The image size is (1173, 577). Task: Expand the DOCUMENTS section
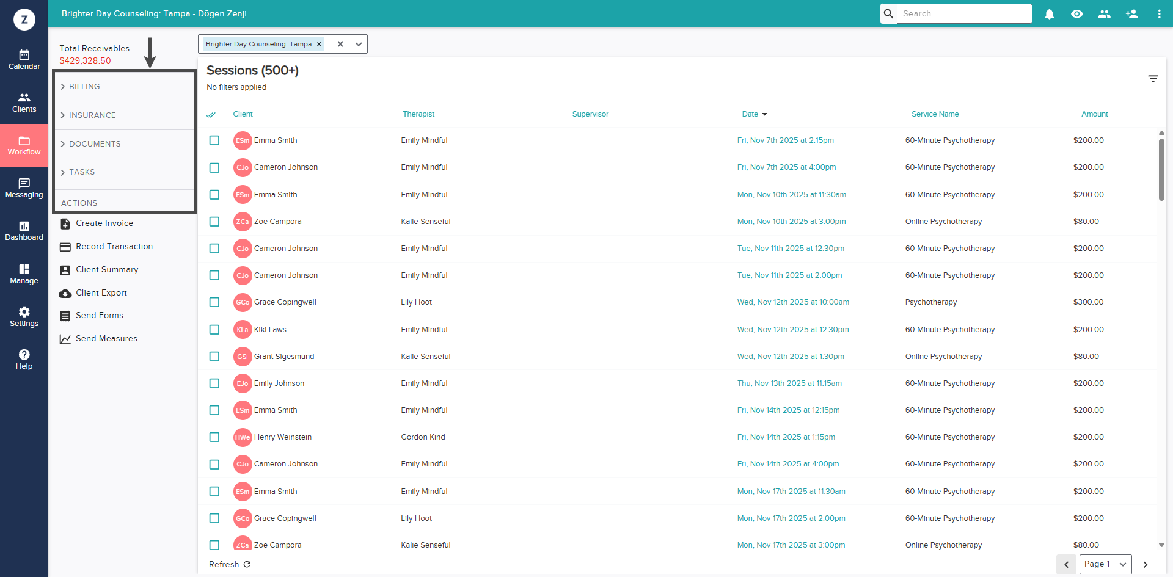[x=125, y=144]
